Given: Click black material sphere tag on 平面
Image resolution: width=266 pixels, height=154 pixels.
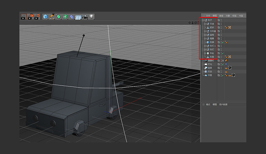Looking at the screenshot, I should coord(233,75).
